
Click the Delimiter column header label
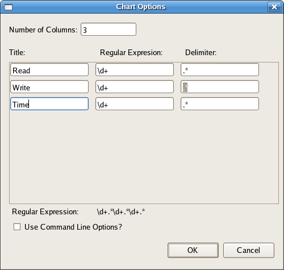pyautogui.click(x=201, y=52)
